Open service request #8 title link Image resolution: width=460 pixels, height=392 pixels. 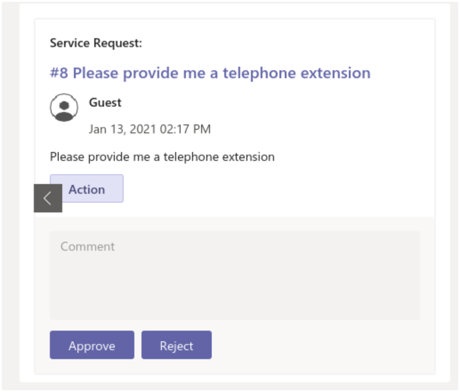point(210,73)
